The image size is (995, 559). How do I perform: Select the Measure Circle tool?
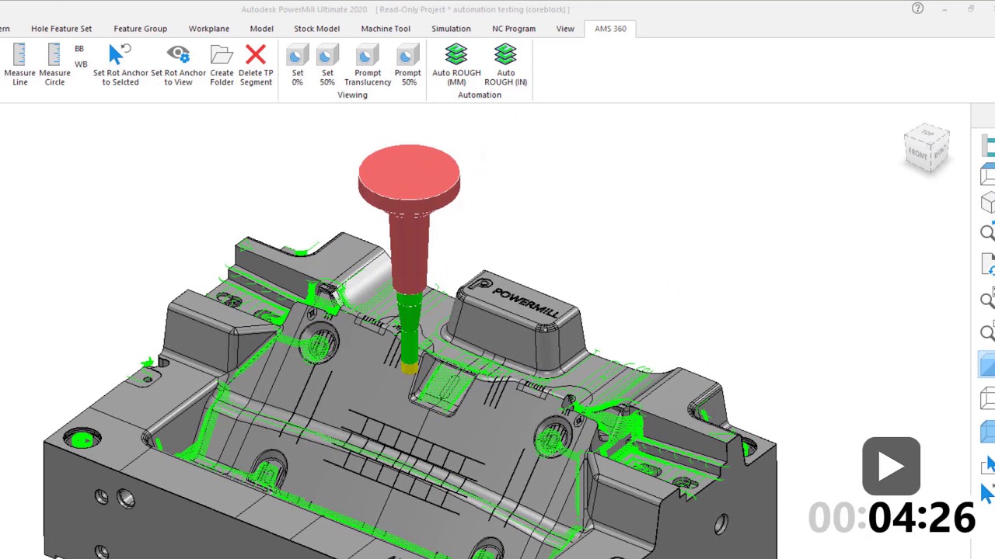(x=54, y=64)
